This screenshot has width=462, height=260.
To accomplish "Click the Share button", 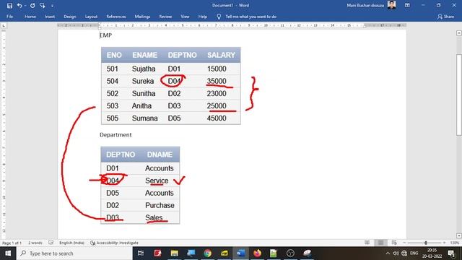I will [446, 17].
